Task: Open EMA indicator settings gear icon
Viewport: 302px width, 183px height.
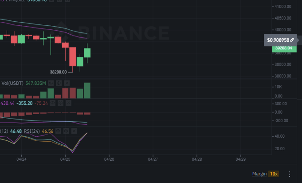Action: coord(59,1)
